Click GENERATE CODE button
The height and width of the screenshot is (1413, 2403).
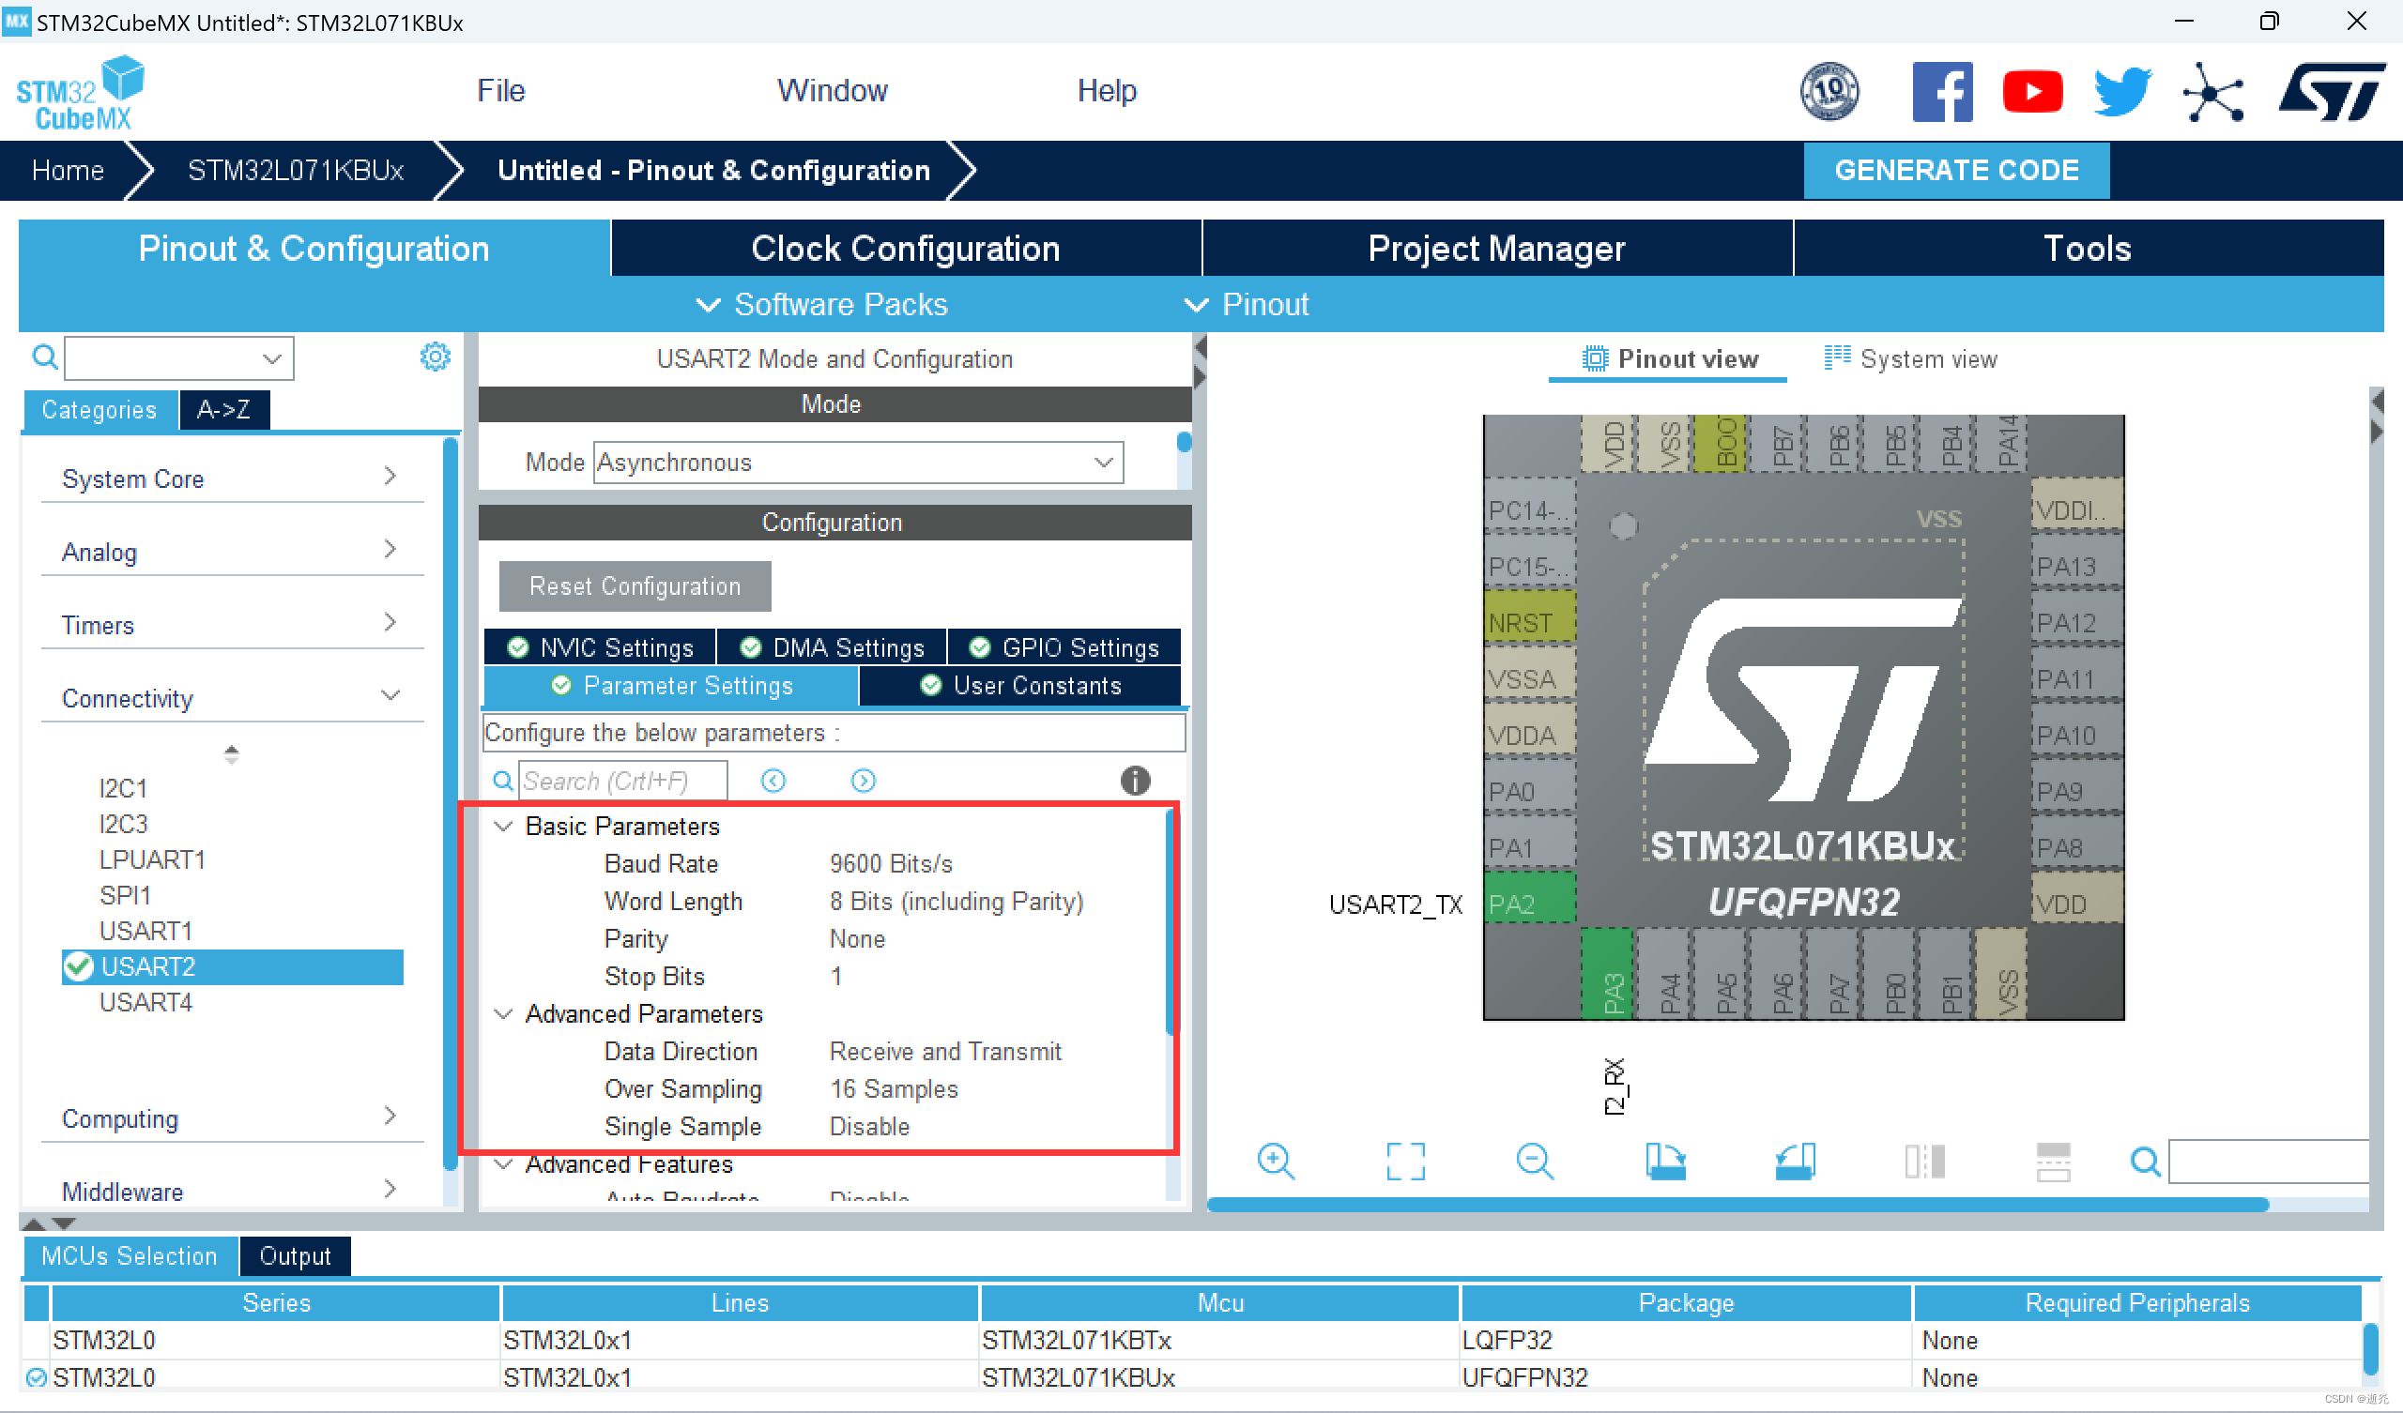[x=1956, y=170]
